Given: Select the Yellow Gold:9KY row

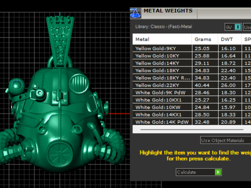Looking at the screenshot, I should tap(192, 49).
